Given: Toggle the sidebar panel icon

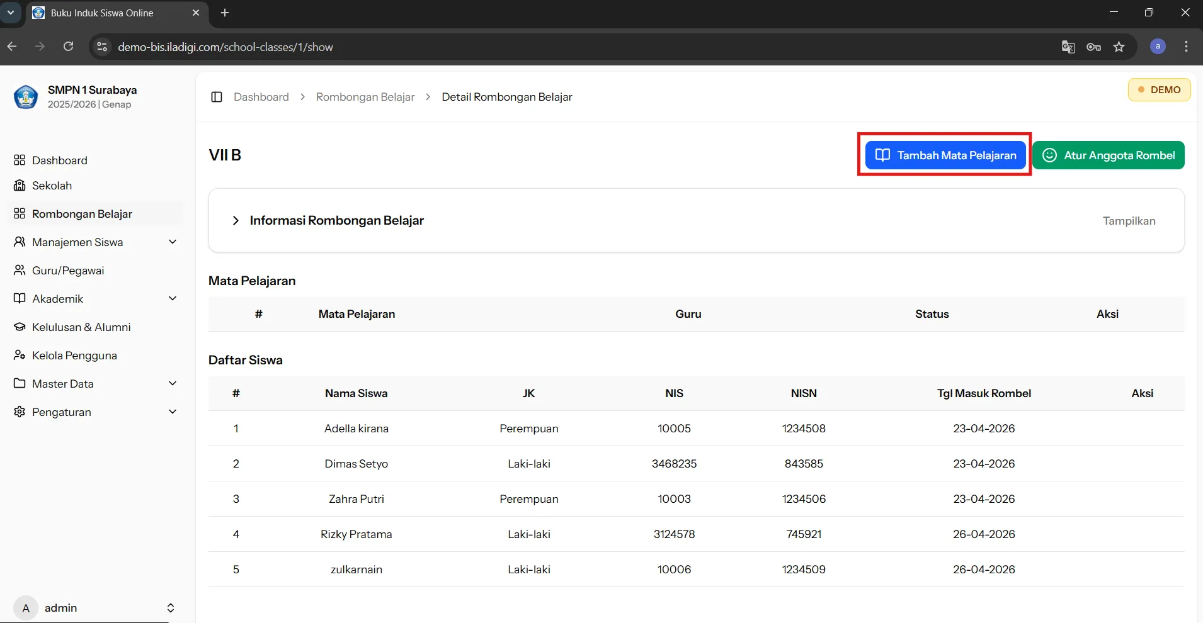Looking at the screenshot, I should click(x=217, y=97).
